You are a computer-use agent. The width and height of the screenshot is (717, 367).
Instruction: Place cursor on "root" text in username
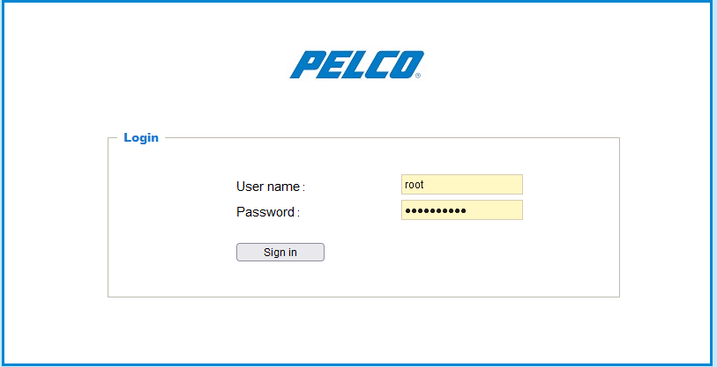[x=414, y=185]
